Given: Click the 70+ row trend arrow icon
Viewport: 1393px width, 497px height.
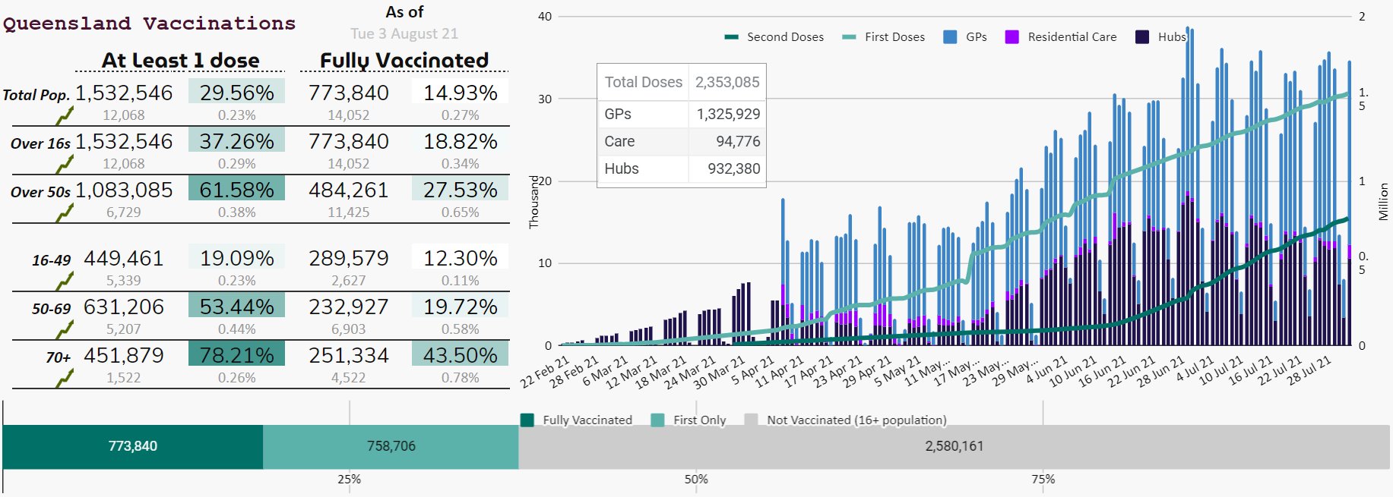Looking at the screenshot, I should 65,378.
